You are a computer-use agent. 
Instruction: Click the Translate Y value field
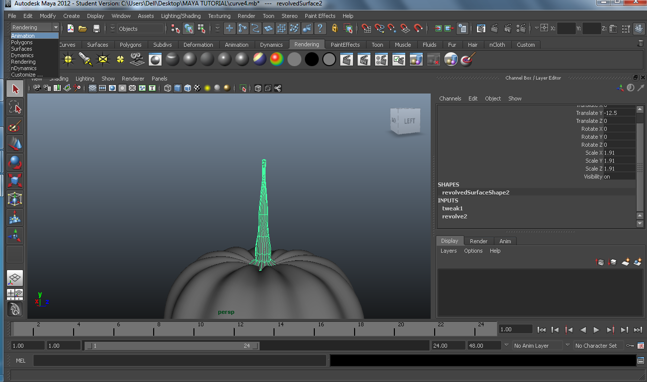tap(619, 113)
